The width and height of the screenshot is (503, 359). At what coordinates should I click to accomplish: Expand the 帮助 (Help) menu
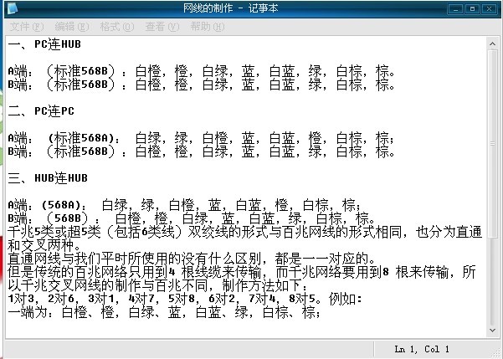(207, 26)
